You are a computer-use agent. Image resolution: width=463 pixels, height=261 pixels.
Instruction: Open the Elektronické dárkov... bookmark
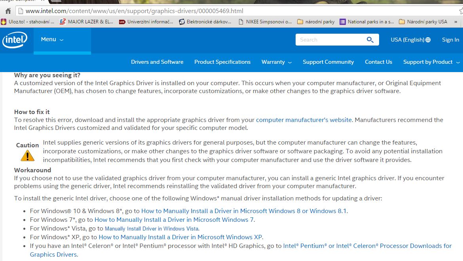(205, 22)
